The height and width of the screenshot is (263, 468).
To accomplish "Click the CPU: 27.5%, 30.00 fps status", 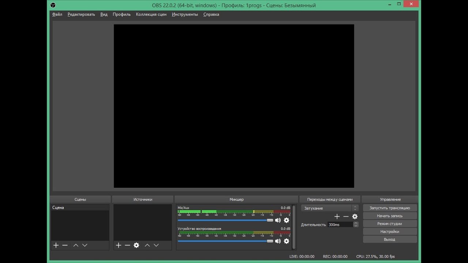I will coord(375,256).
